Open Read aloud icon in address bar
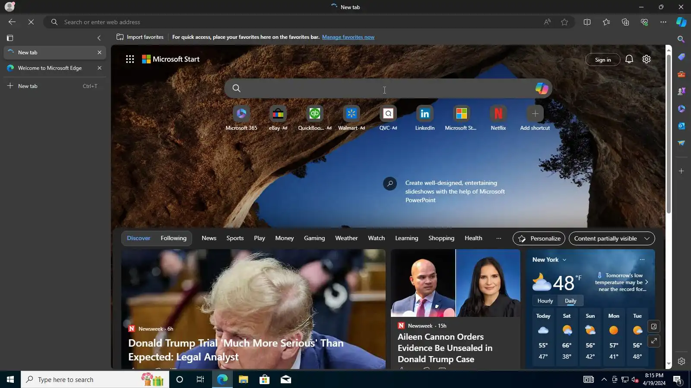The width and height of the screenshot is (691, 388). click(x=547, y=22)
